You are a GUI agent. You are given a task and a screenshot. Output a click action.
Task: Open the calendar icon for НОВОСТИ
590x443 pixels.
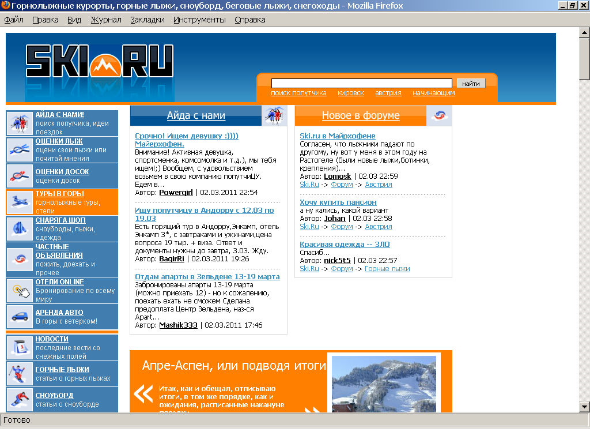coord(20,347)
